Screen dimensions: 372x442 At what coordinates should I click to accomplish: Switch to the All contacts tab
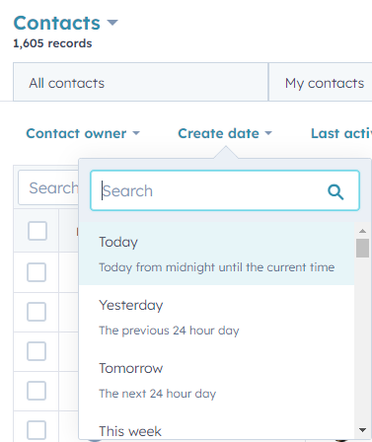pyautogui.click(x=140, y=82)
